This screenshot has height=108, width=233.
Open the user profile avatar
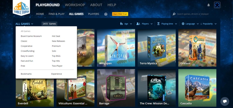tap(217, 5)
